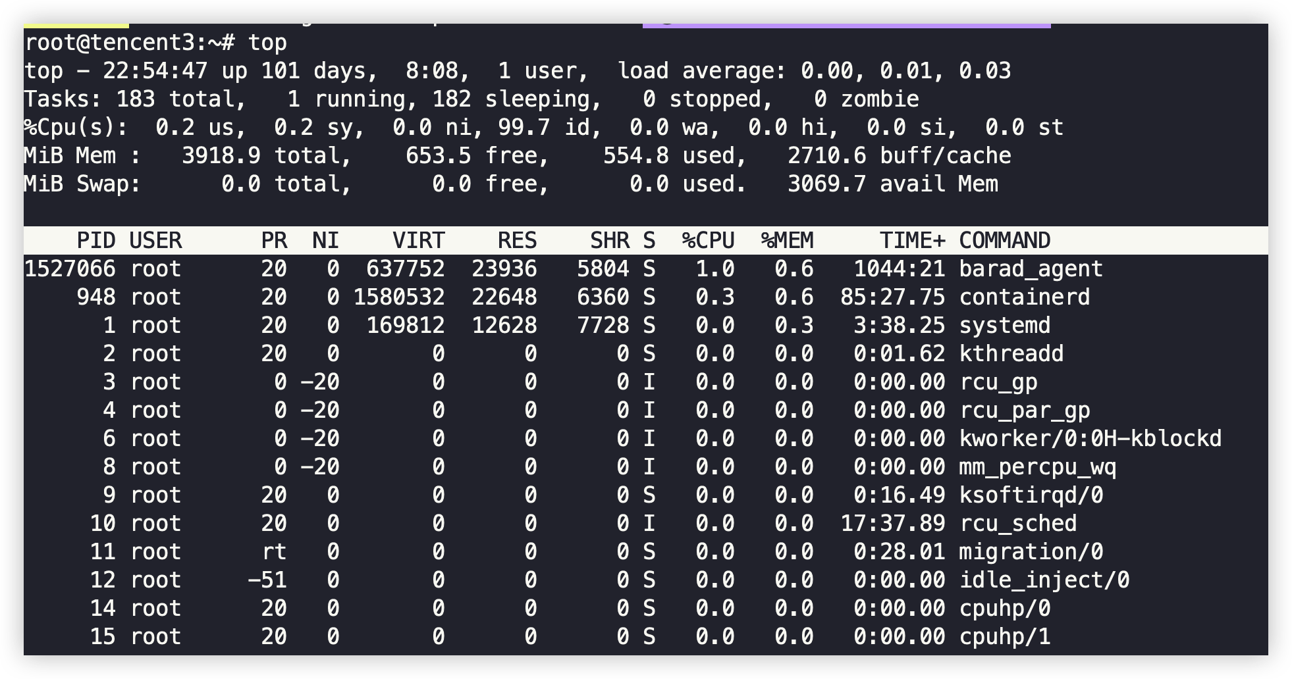Image resolution: width=1292 pixels, height=679 pixels.
Task: Select the 'systemd' process name
Action: coord(1005,326)
